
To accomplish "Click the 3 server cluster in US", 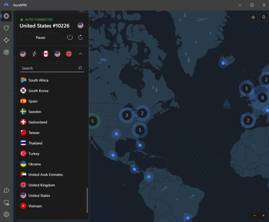I will tap(127, 115).
